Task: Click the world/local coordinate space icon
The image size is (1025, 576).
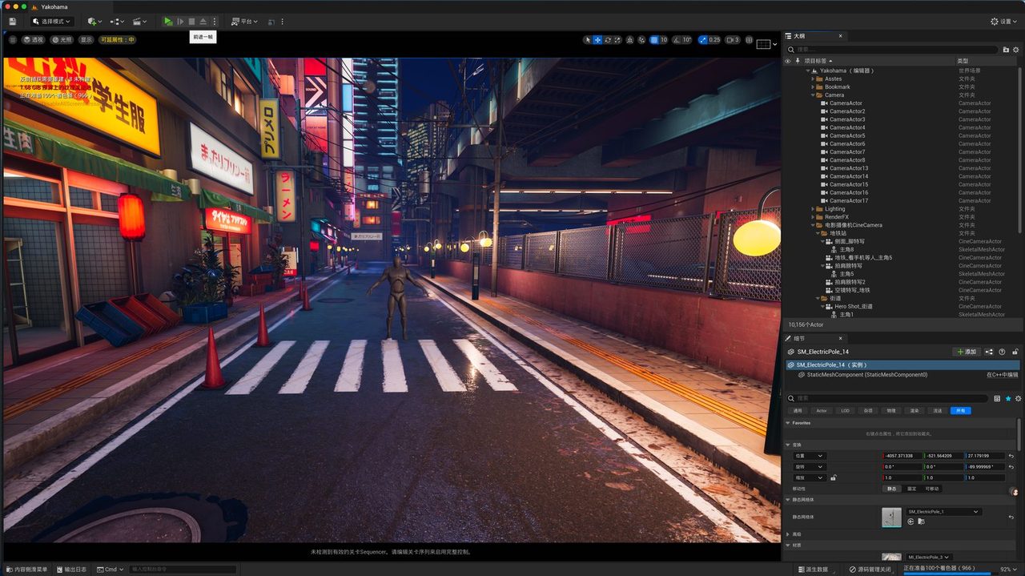Action: (x=629, y=39)
